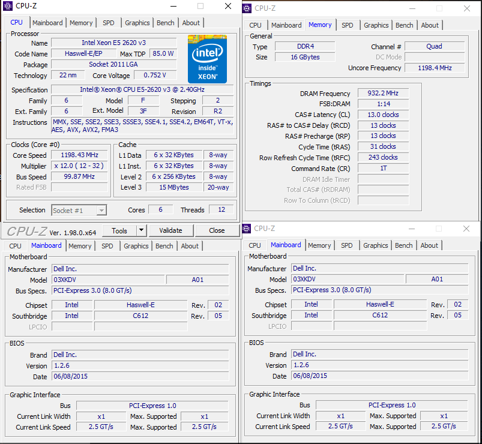
Task: Switch to Mainboard tab in top-left CPU window
Action: coord(47,23)
